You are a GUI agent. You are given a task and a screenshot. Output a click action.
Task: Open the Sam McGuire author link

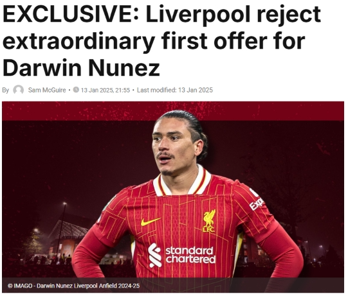click(47, 90)
